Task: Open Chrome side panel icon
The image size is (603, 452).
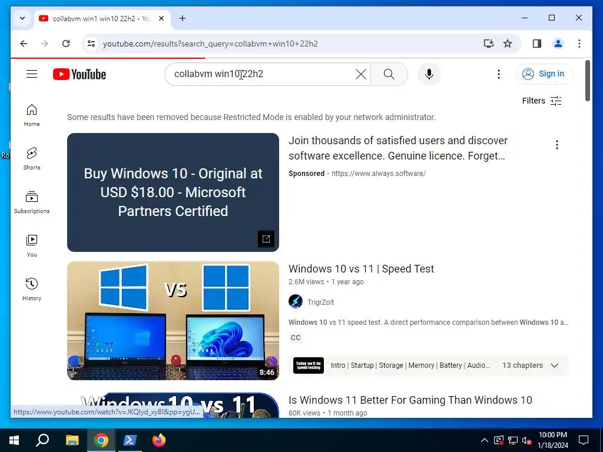Action: pyautogui.click(x=537, y=44)
